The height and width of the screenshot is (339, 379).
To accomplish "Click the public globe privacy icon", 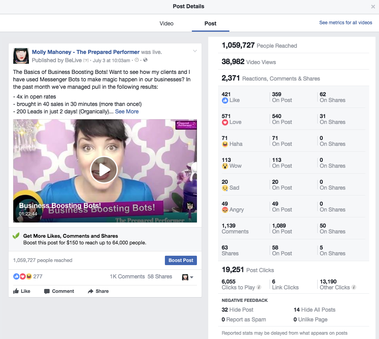I will (x=145, y=60).
